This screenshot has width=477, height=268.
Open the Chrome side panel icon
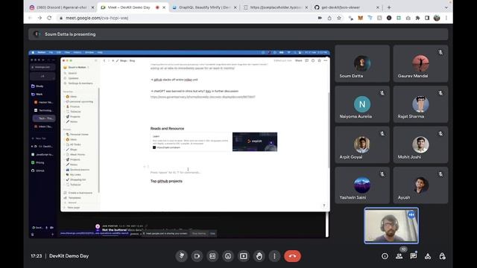click(427, 18)
